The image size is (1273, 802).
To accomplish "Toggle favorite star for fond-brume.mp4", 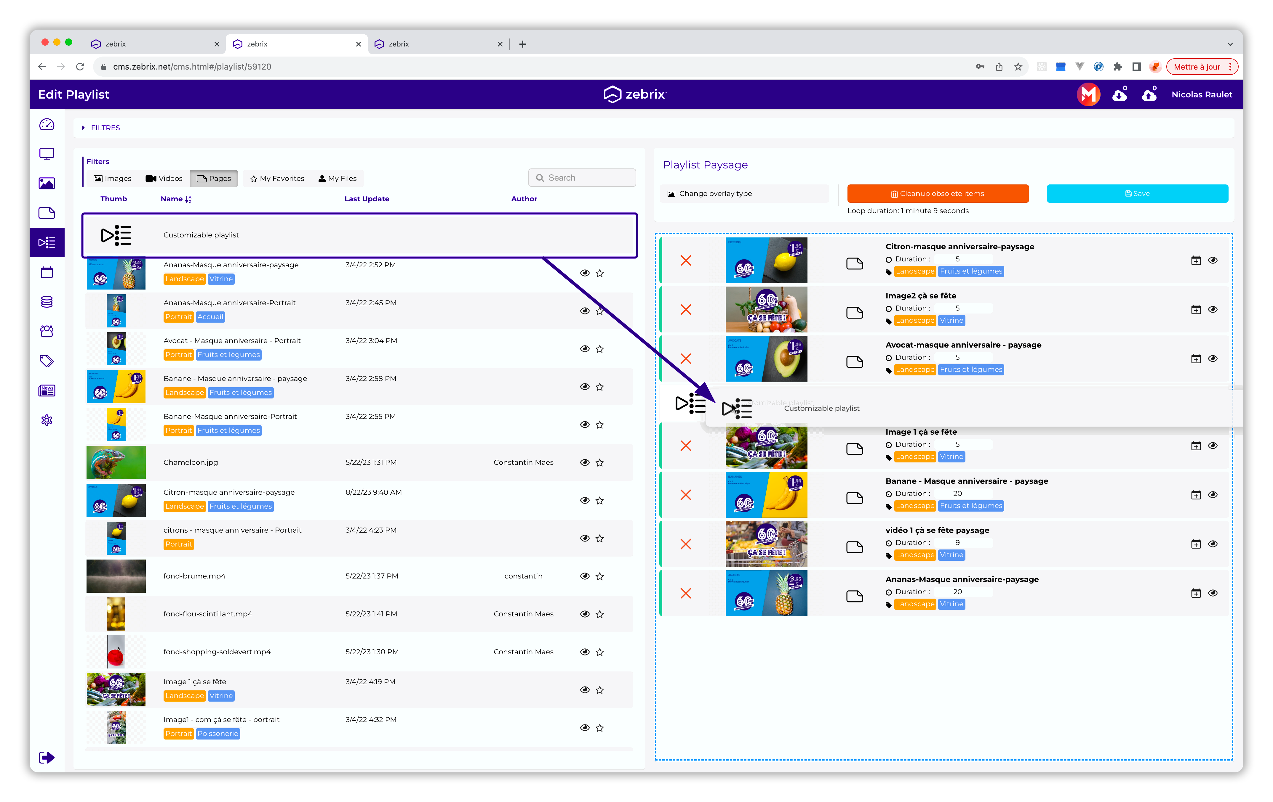I will coord(599,576).
